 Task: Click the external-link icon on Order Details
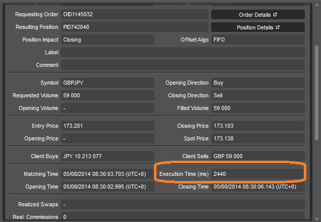click(x=275, y=15)
